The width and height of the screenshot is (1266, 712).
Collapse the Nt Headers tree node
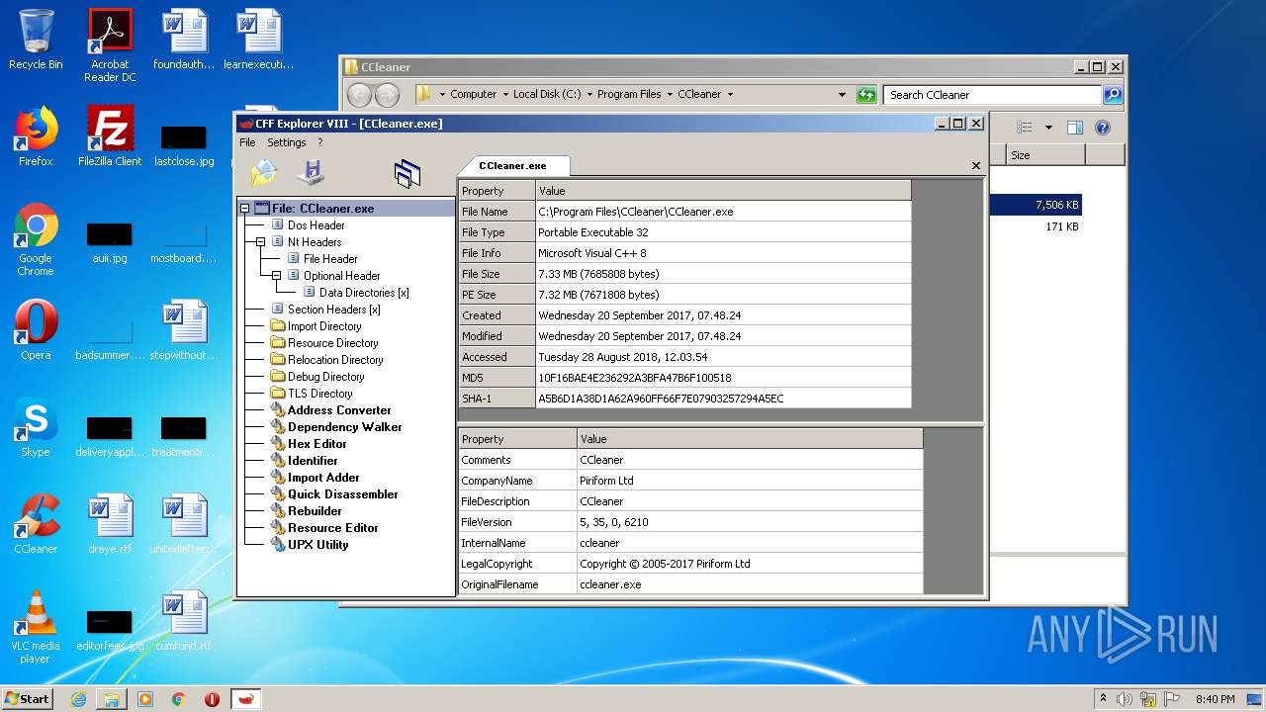261,242
